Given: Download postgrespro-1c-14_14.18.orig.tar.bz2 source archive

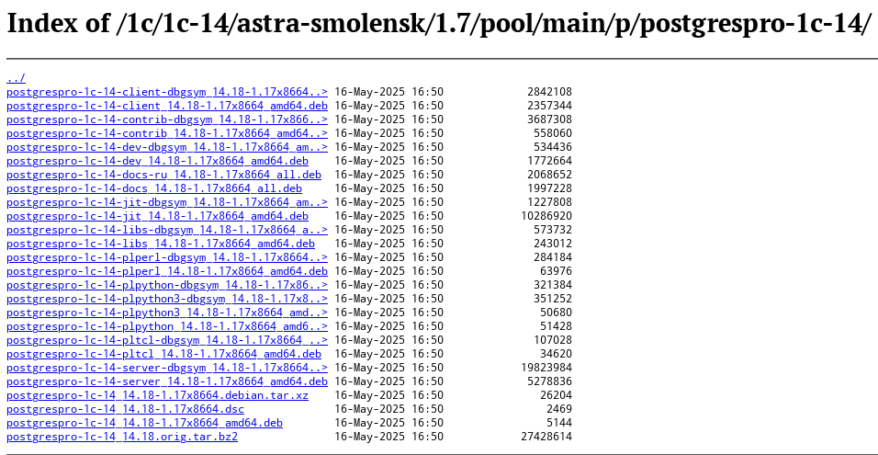Looking at the screenshot, I should (122, 437).
